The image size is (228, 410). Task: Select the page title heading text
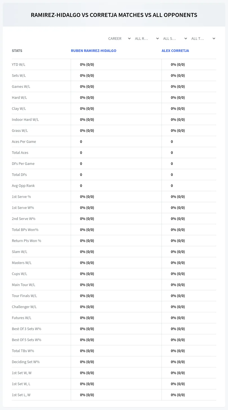pyautogui.click(x=114, y=15)
